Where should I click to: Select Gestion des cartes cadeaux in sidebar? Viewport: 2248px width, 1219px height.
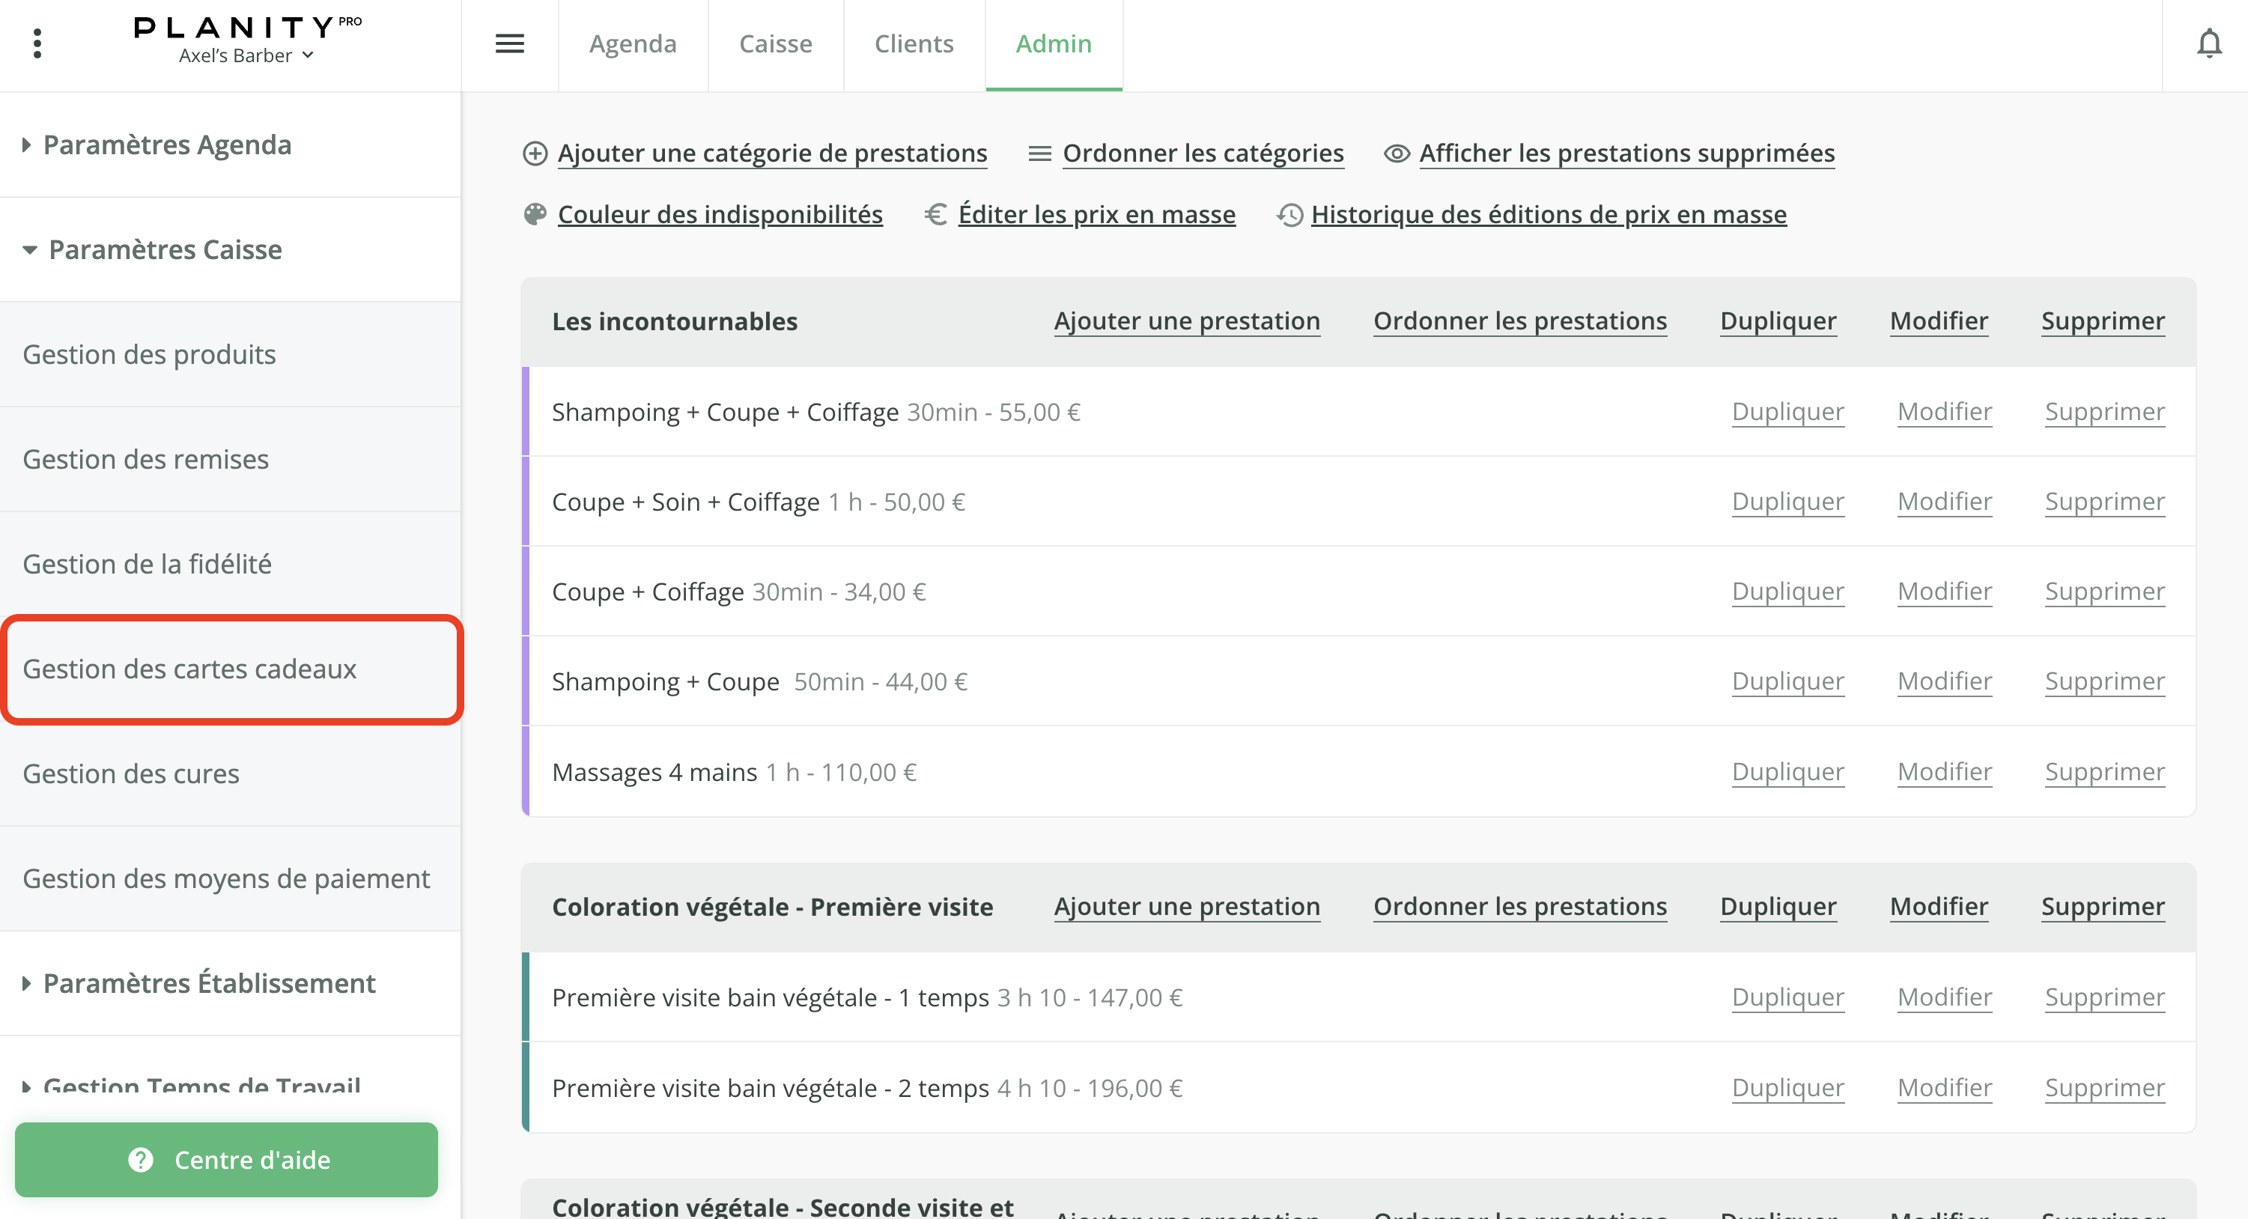click(x=191, y=669)
